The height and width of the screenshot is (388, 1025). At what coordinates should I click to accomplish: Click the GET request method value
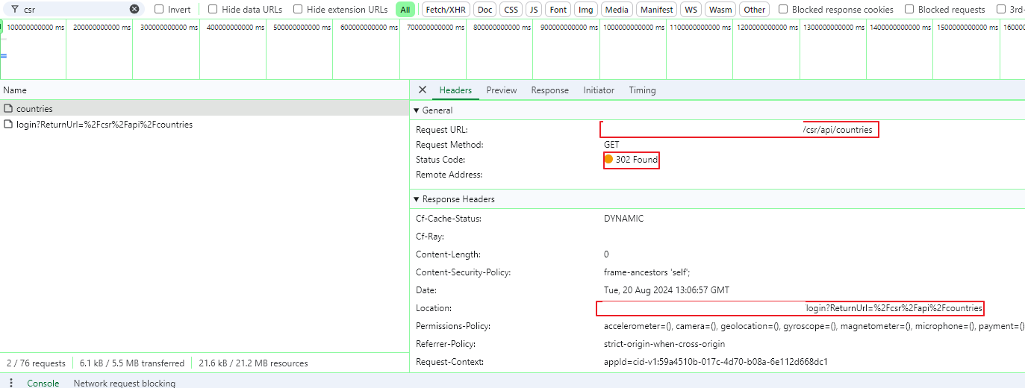click(611, 145)
